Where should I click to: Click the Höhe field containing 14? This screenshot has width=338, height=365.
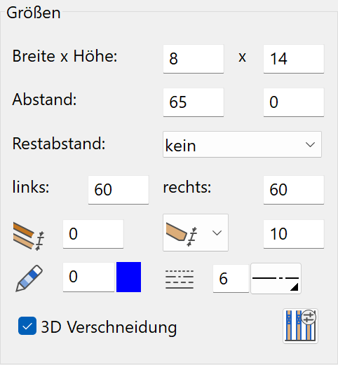[x=294, y=59]
